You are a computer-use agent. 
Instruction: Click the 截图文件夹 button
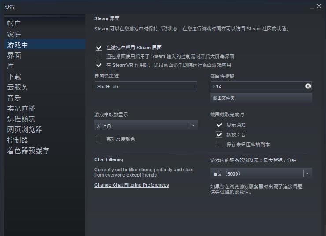261,98
